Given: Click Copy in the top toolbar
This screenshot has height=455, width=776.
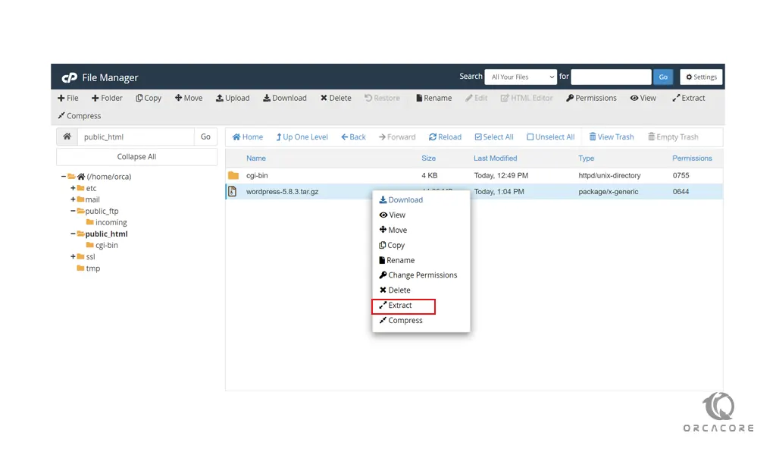Looking at the screenshot, I should pos(149,98).
